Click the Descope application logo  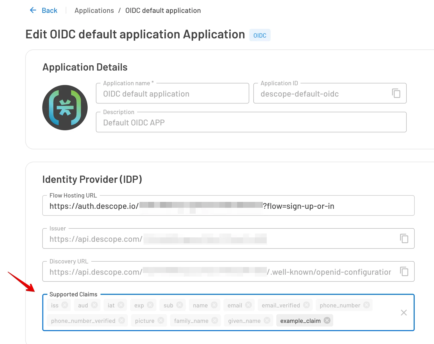click(x=65, y=108)
